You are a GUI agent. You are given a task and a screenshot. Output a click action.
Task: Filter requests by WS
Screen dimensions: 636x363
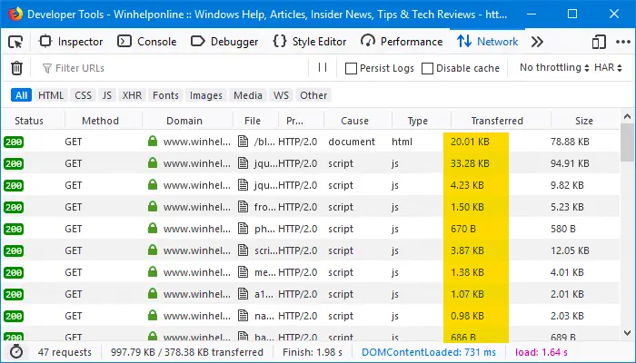tap(281, 95)
